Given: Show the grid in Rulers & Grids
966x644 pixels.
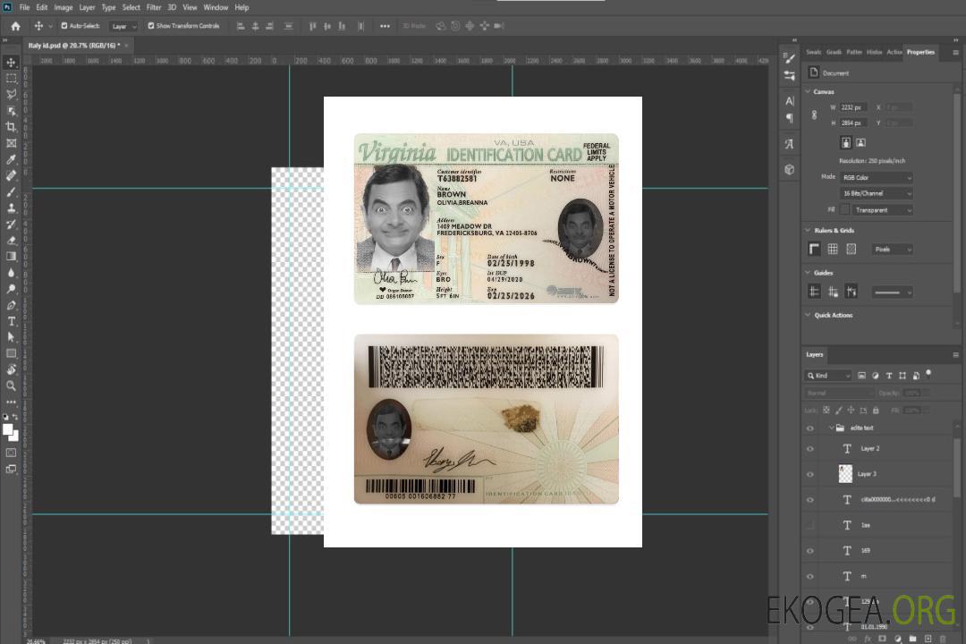Looking at the screenshot, I should click(832, 249).
